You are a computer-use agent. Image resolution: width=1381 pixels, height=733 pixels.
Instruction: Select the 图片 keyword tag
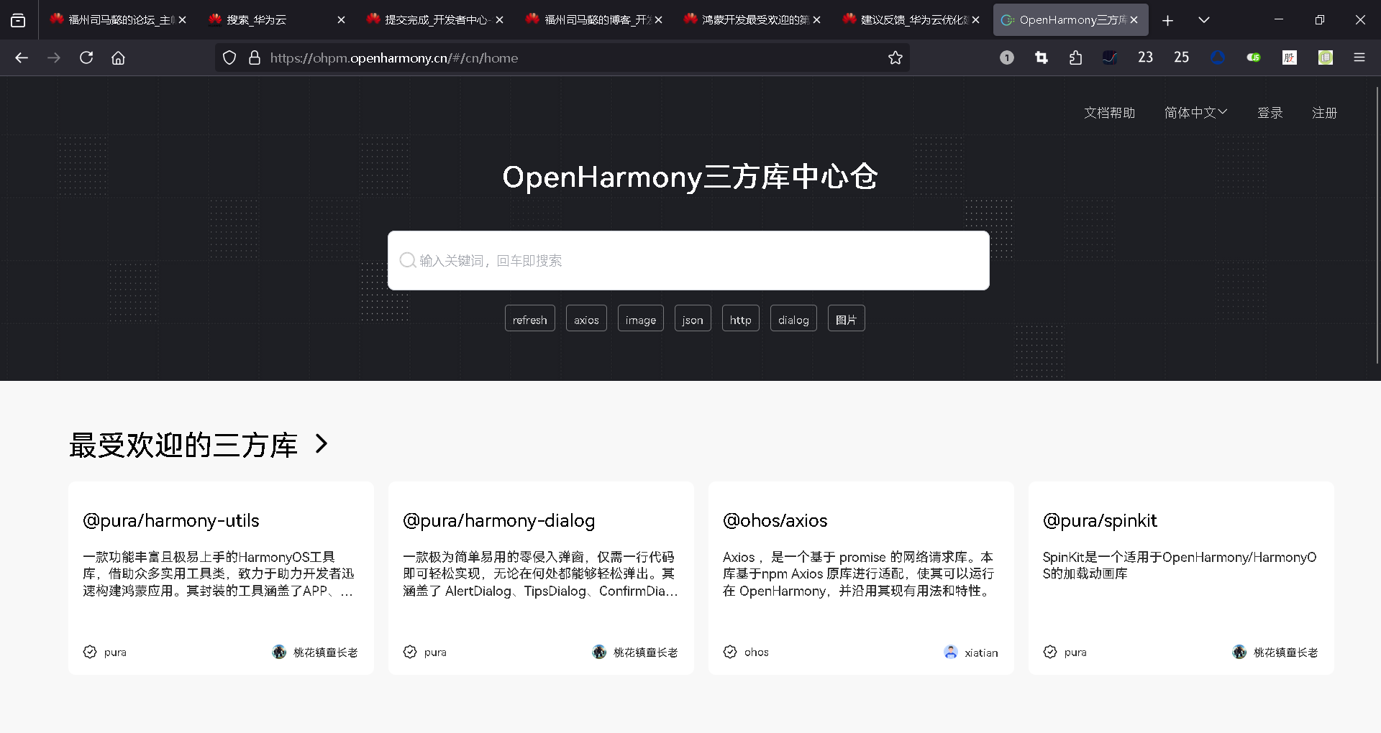point(846,319)
